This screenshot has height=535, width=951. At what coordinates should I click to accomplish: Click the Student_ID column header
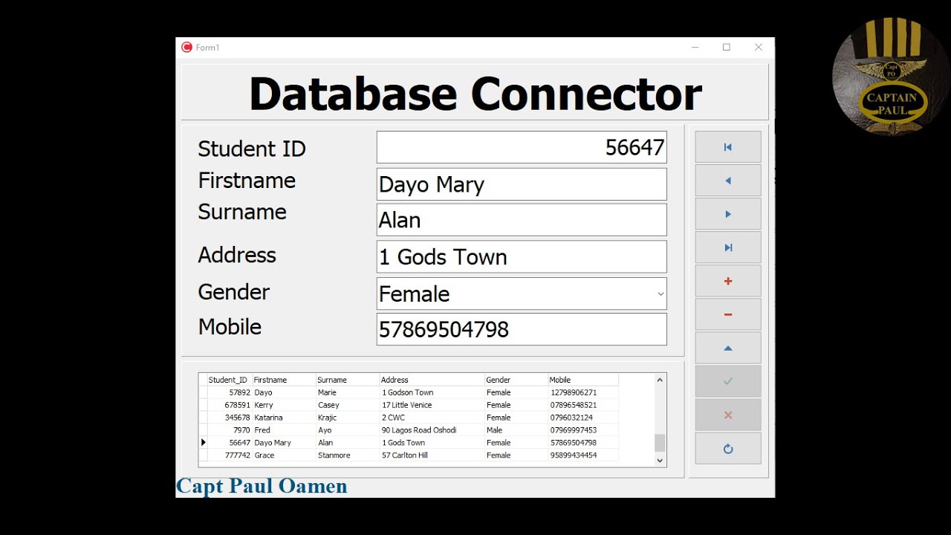(230, 380)
